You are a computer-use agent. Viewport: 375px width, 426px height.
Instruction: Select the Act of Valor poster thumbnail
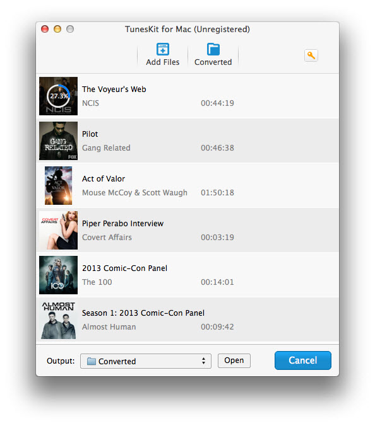click(x=58, y=185)
